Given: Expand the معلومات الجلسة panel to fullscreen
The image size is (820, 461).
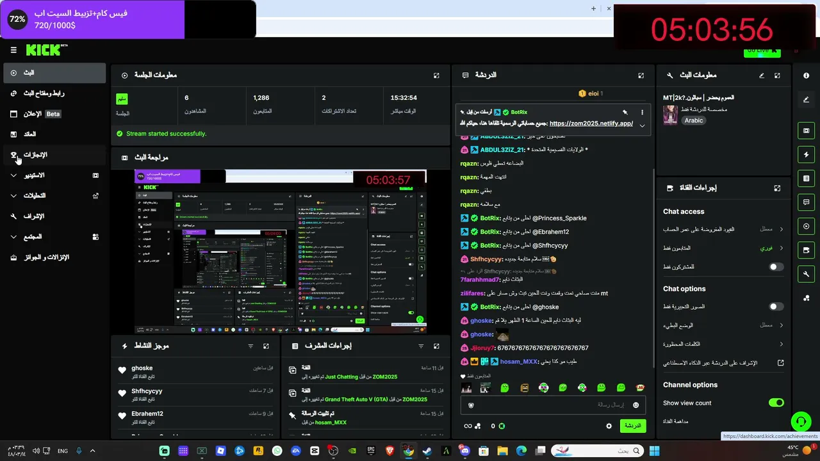Looking at the screenshot, I should [x=436, y=76].
